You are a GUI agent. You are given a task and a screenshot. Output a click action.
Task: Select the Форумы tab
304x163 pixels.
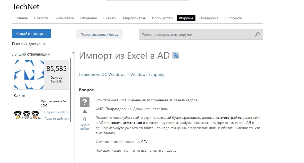[x=186, y=18]
